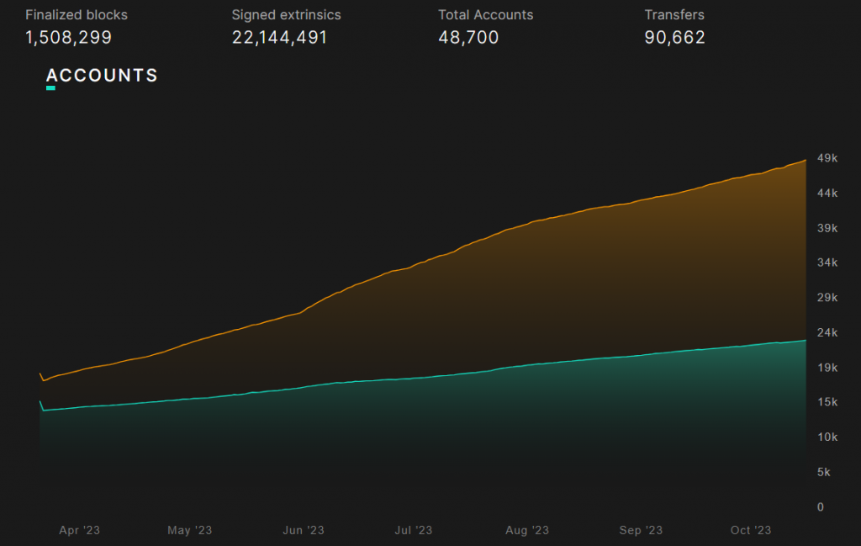Select the 1,508,299 finalized blocks value
The height and width of the screenshot is (546, 861).
coord(68,38)
